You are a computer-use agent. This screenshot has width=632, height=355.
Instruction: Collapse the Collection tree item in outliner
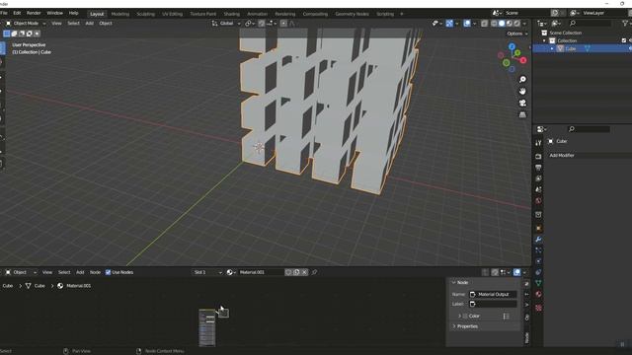click(544, 40)
